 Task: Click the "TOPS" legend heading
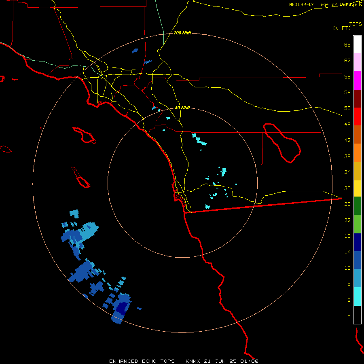pyautogui.click(x=356, y=24)
